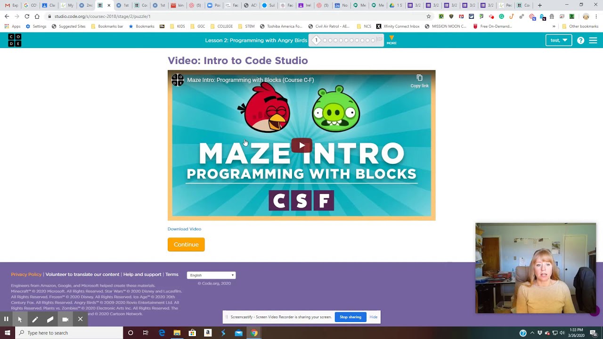This screenshot has height=339, width=603.
Task: Toggle the Screencastify webcam icon
Action: [x=65, y=319]
